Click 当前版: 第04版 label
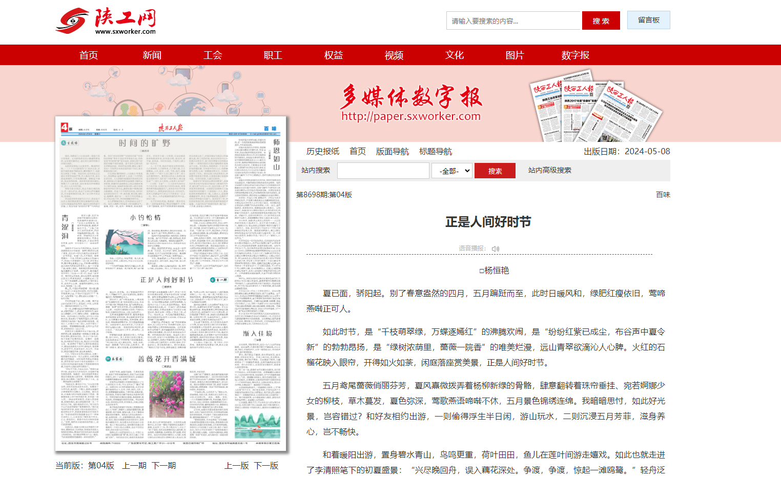781x477 pixels. [x=85, y=465]
